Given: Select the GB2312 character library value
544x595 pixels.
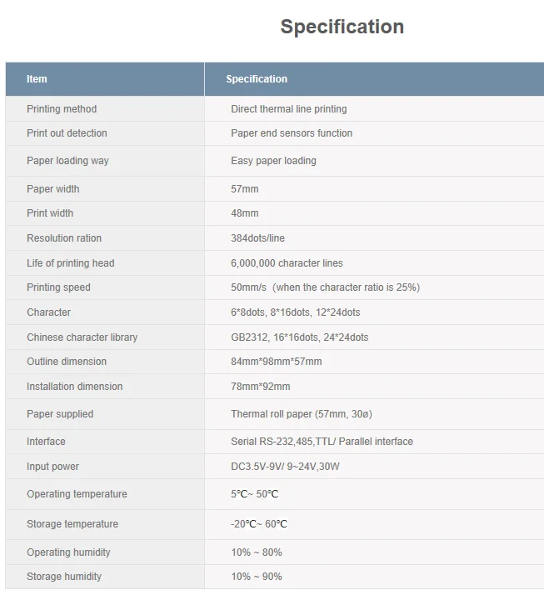Looking at the screenshot, I should coord(299,337).
